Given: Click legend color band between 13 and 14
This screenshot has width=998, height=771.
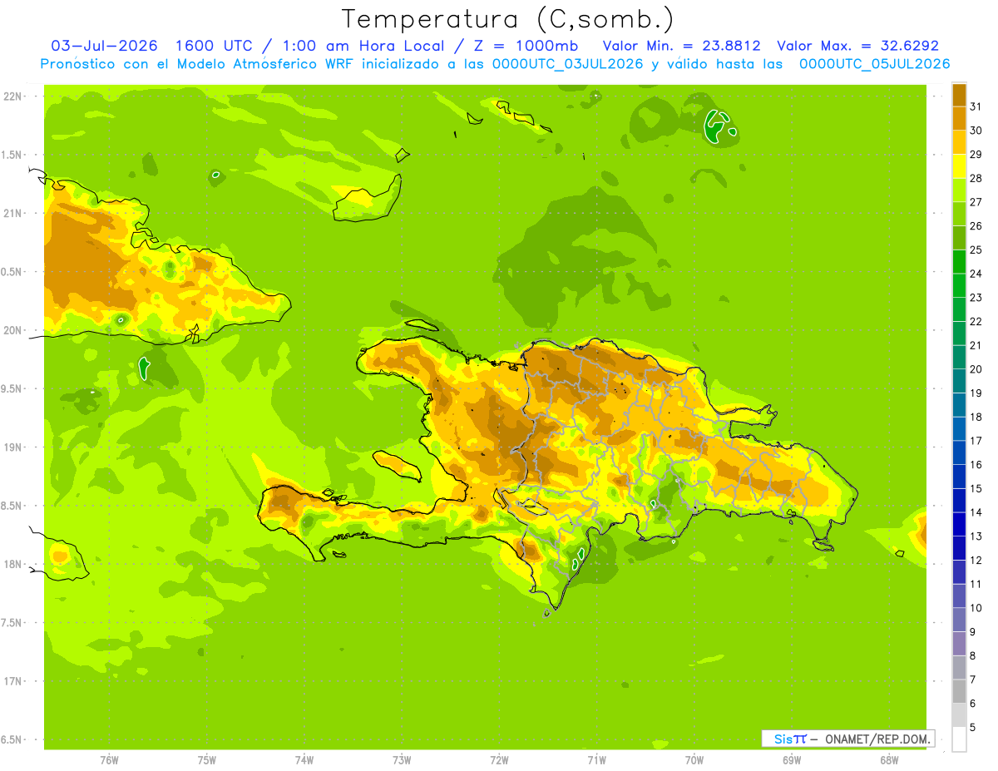Looking at the screenshot, I should pyautogui.click(x=959, y=525).
